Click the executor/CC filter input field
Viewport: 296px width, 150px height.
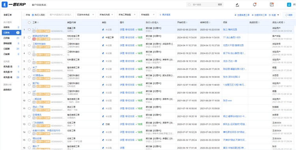click(x=61, y=15)
